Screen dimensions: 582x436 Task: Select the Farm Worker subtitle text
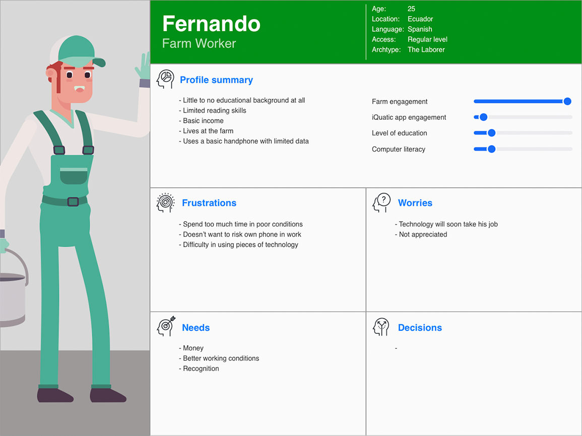[x=199, y=43]
